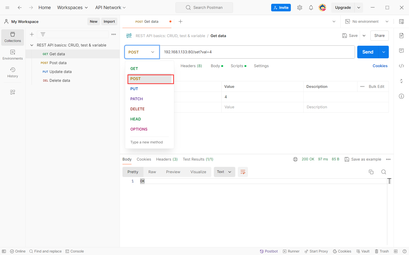Click the network globe icon in response
The image size is (409, 255).
[295, 159]
